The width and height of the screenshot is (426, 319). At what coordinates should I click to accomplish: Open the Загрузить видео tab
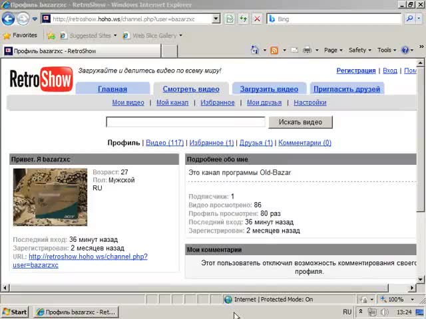(269, 89)
